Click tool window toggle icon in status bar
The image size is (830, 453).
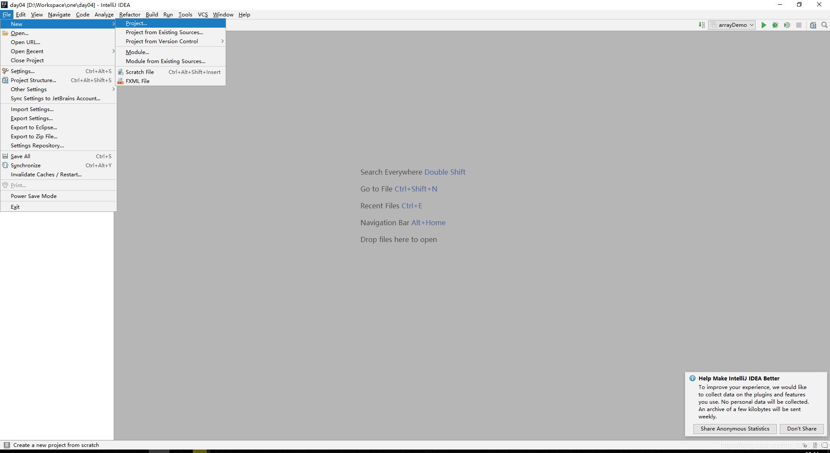click(x=7, y=445)
